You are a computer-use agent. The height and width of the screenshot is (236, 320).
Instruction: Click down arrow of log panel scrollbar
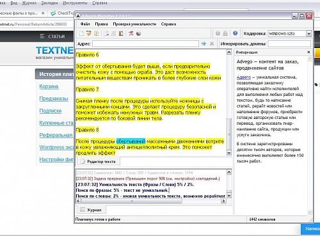pos(229,196)
